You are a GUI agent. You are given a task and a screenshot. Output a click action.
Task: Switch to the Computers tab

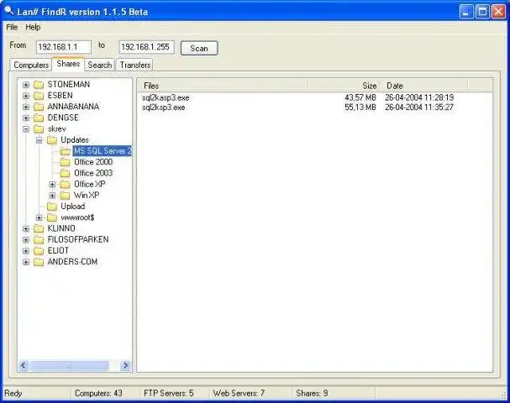pos(31,65)
